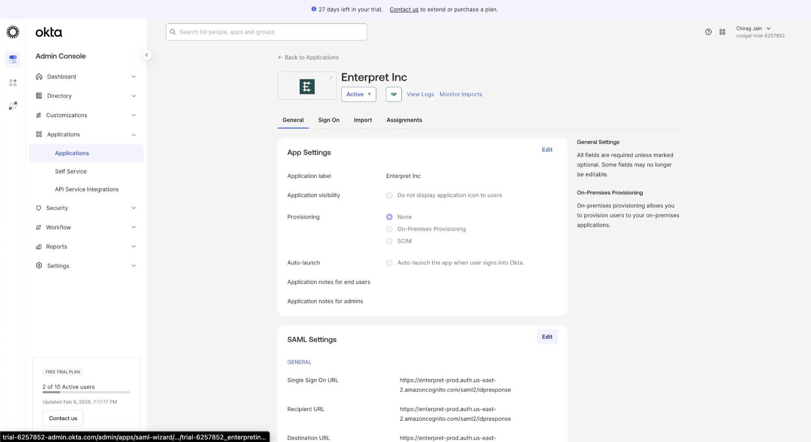
Task: Click the green handshake icon button
Action: [394, 94]
